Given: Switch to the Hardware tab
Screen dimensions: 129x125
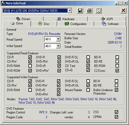Looking at the screenshot, I should 66,19.
